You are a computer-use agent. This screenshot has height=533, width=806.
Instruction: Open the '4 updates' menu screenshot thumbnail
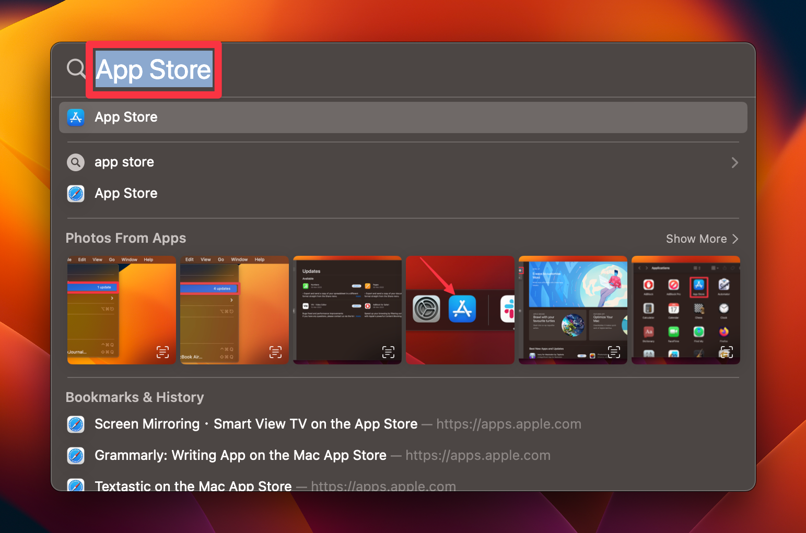coord(234,310)
